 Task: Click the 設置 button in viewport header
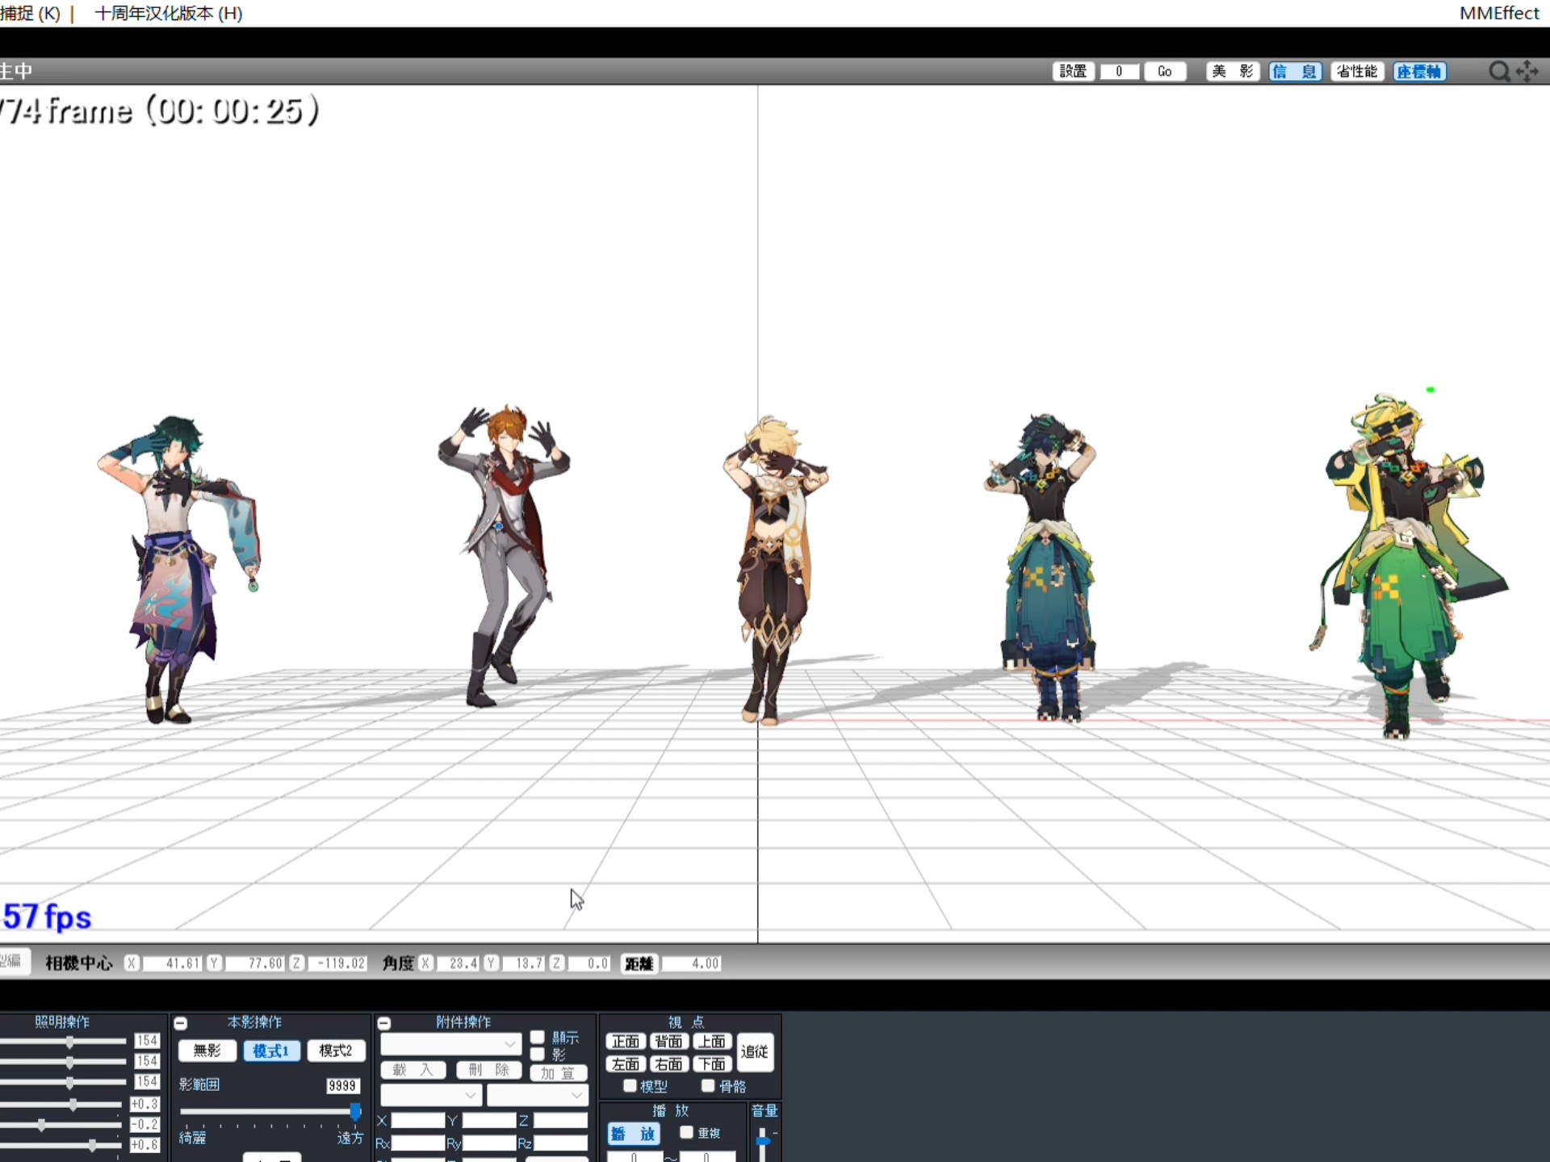pos(1073,71)
